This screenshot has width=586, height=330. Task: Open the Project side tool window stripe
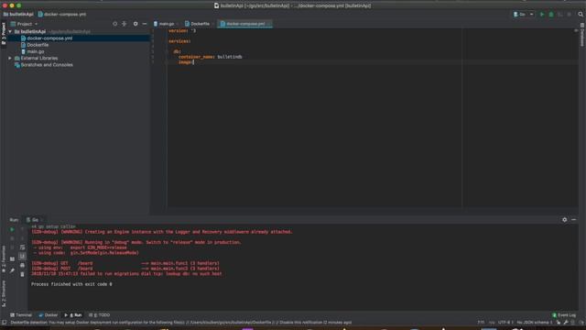pos(4,34)
